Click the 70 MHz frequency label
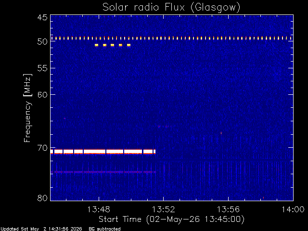 point(42,148)
